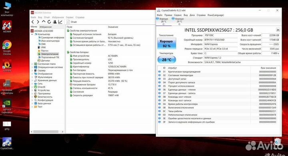Expand Операционная система tree node
The image size is (288, 156).
(x=32, y=67)
